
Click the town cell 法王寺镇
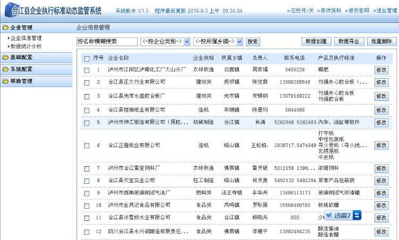(x=231, y=193)
